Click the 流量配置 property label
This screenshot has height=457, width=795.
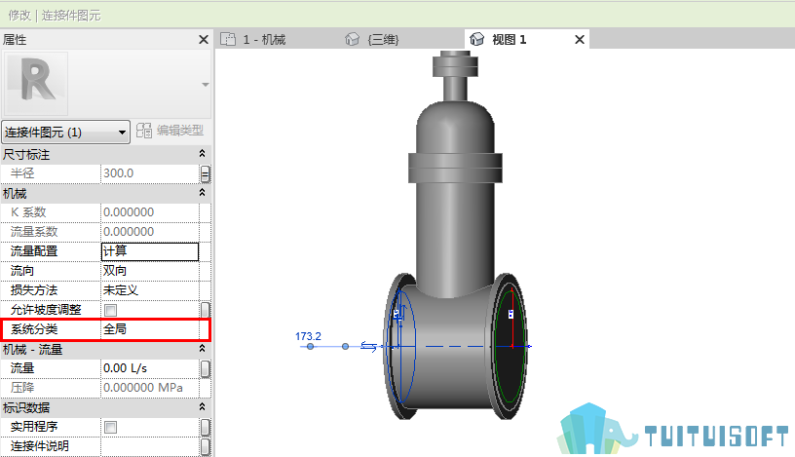(34, 251)
